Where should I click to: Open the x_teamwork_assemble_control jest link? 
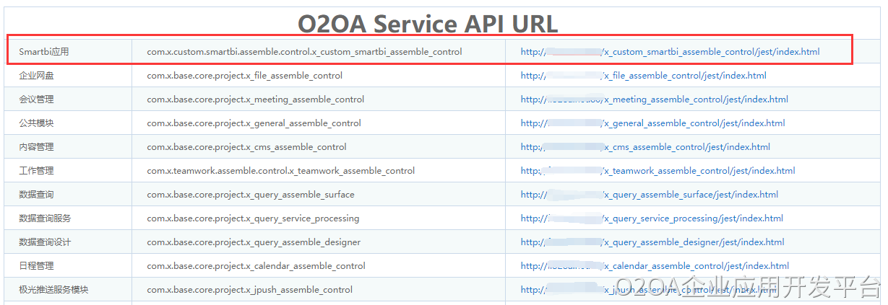pos(658,171)
